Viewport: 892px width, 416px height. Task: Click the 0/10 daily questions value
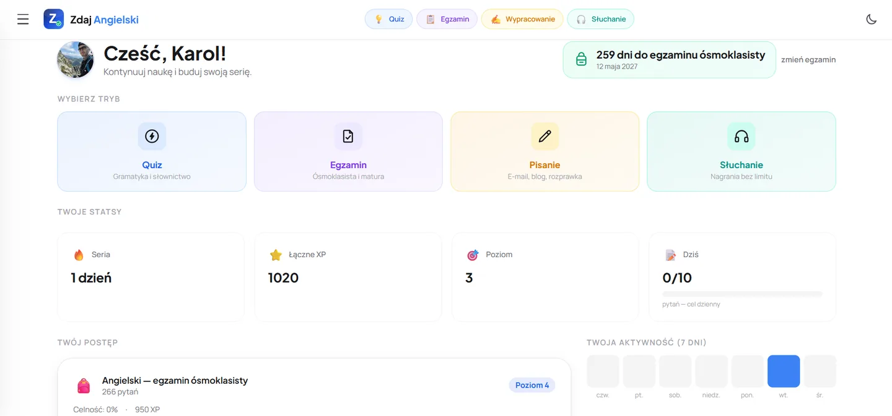pos(677,278)
